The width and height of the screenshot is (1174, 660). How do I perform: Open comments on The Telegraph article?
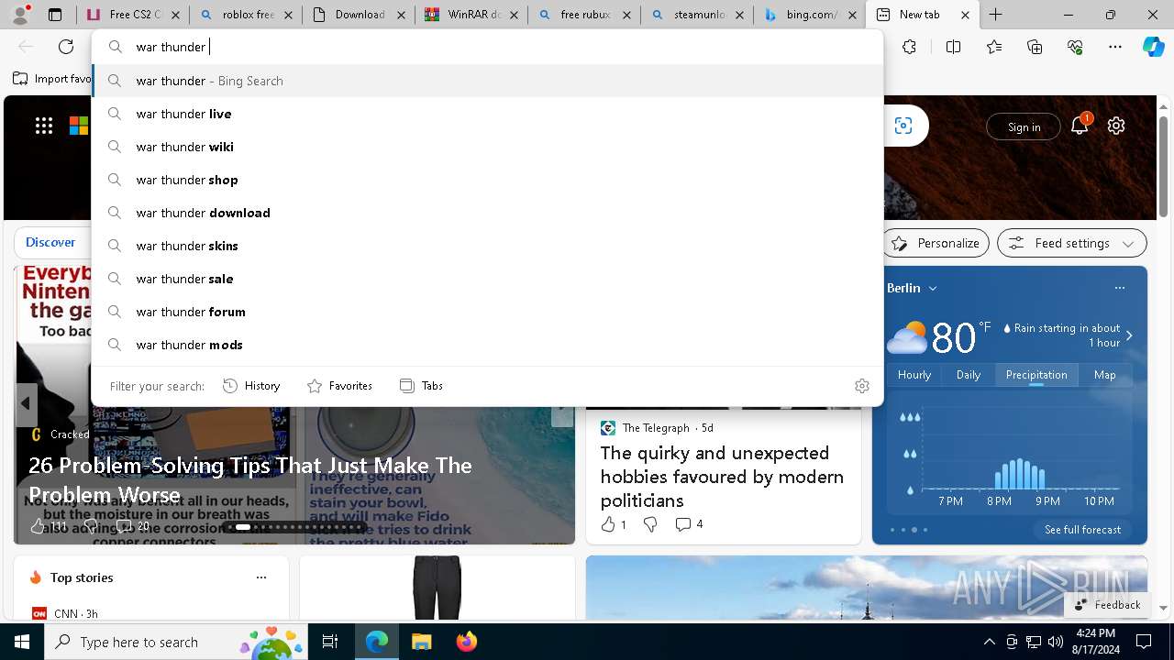689,524
